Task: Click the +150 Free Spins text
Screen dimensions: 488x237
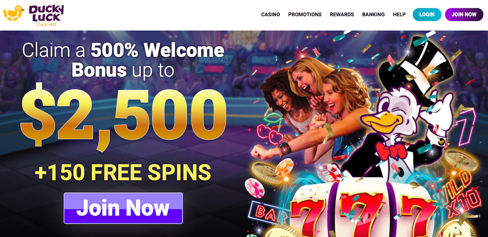Action: 123,172
